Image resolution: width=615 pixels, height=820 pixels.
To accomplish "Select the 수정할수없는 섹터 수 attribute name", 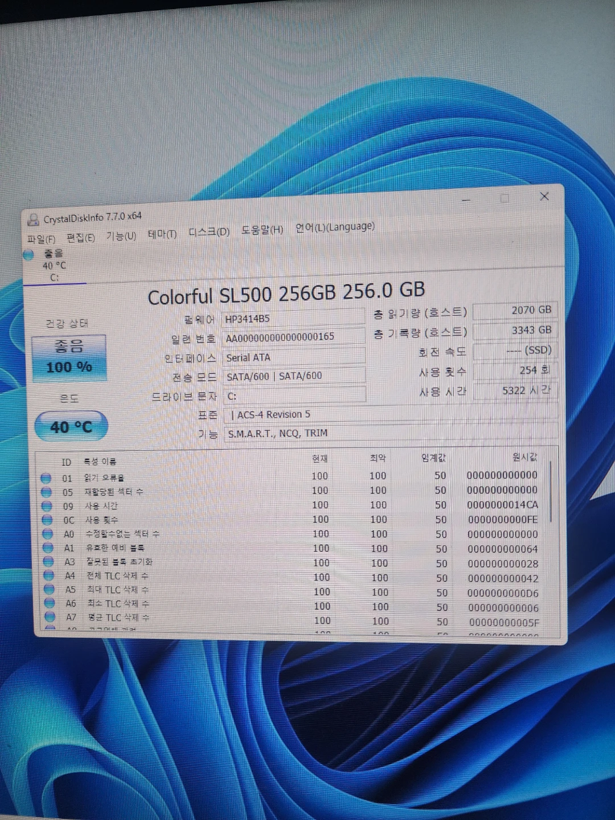I will point(122,534).
